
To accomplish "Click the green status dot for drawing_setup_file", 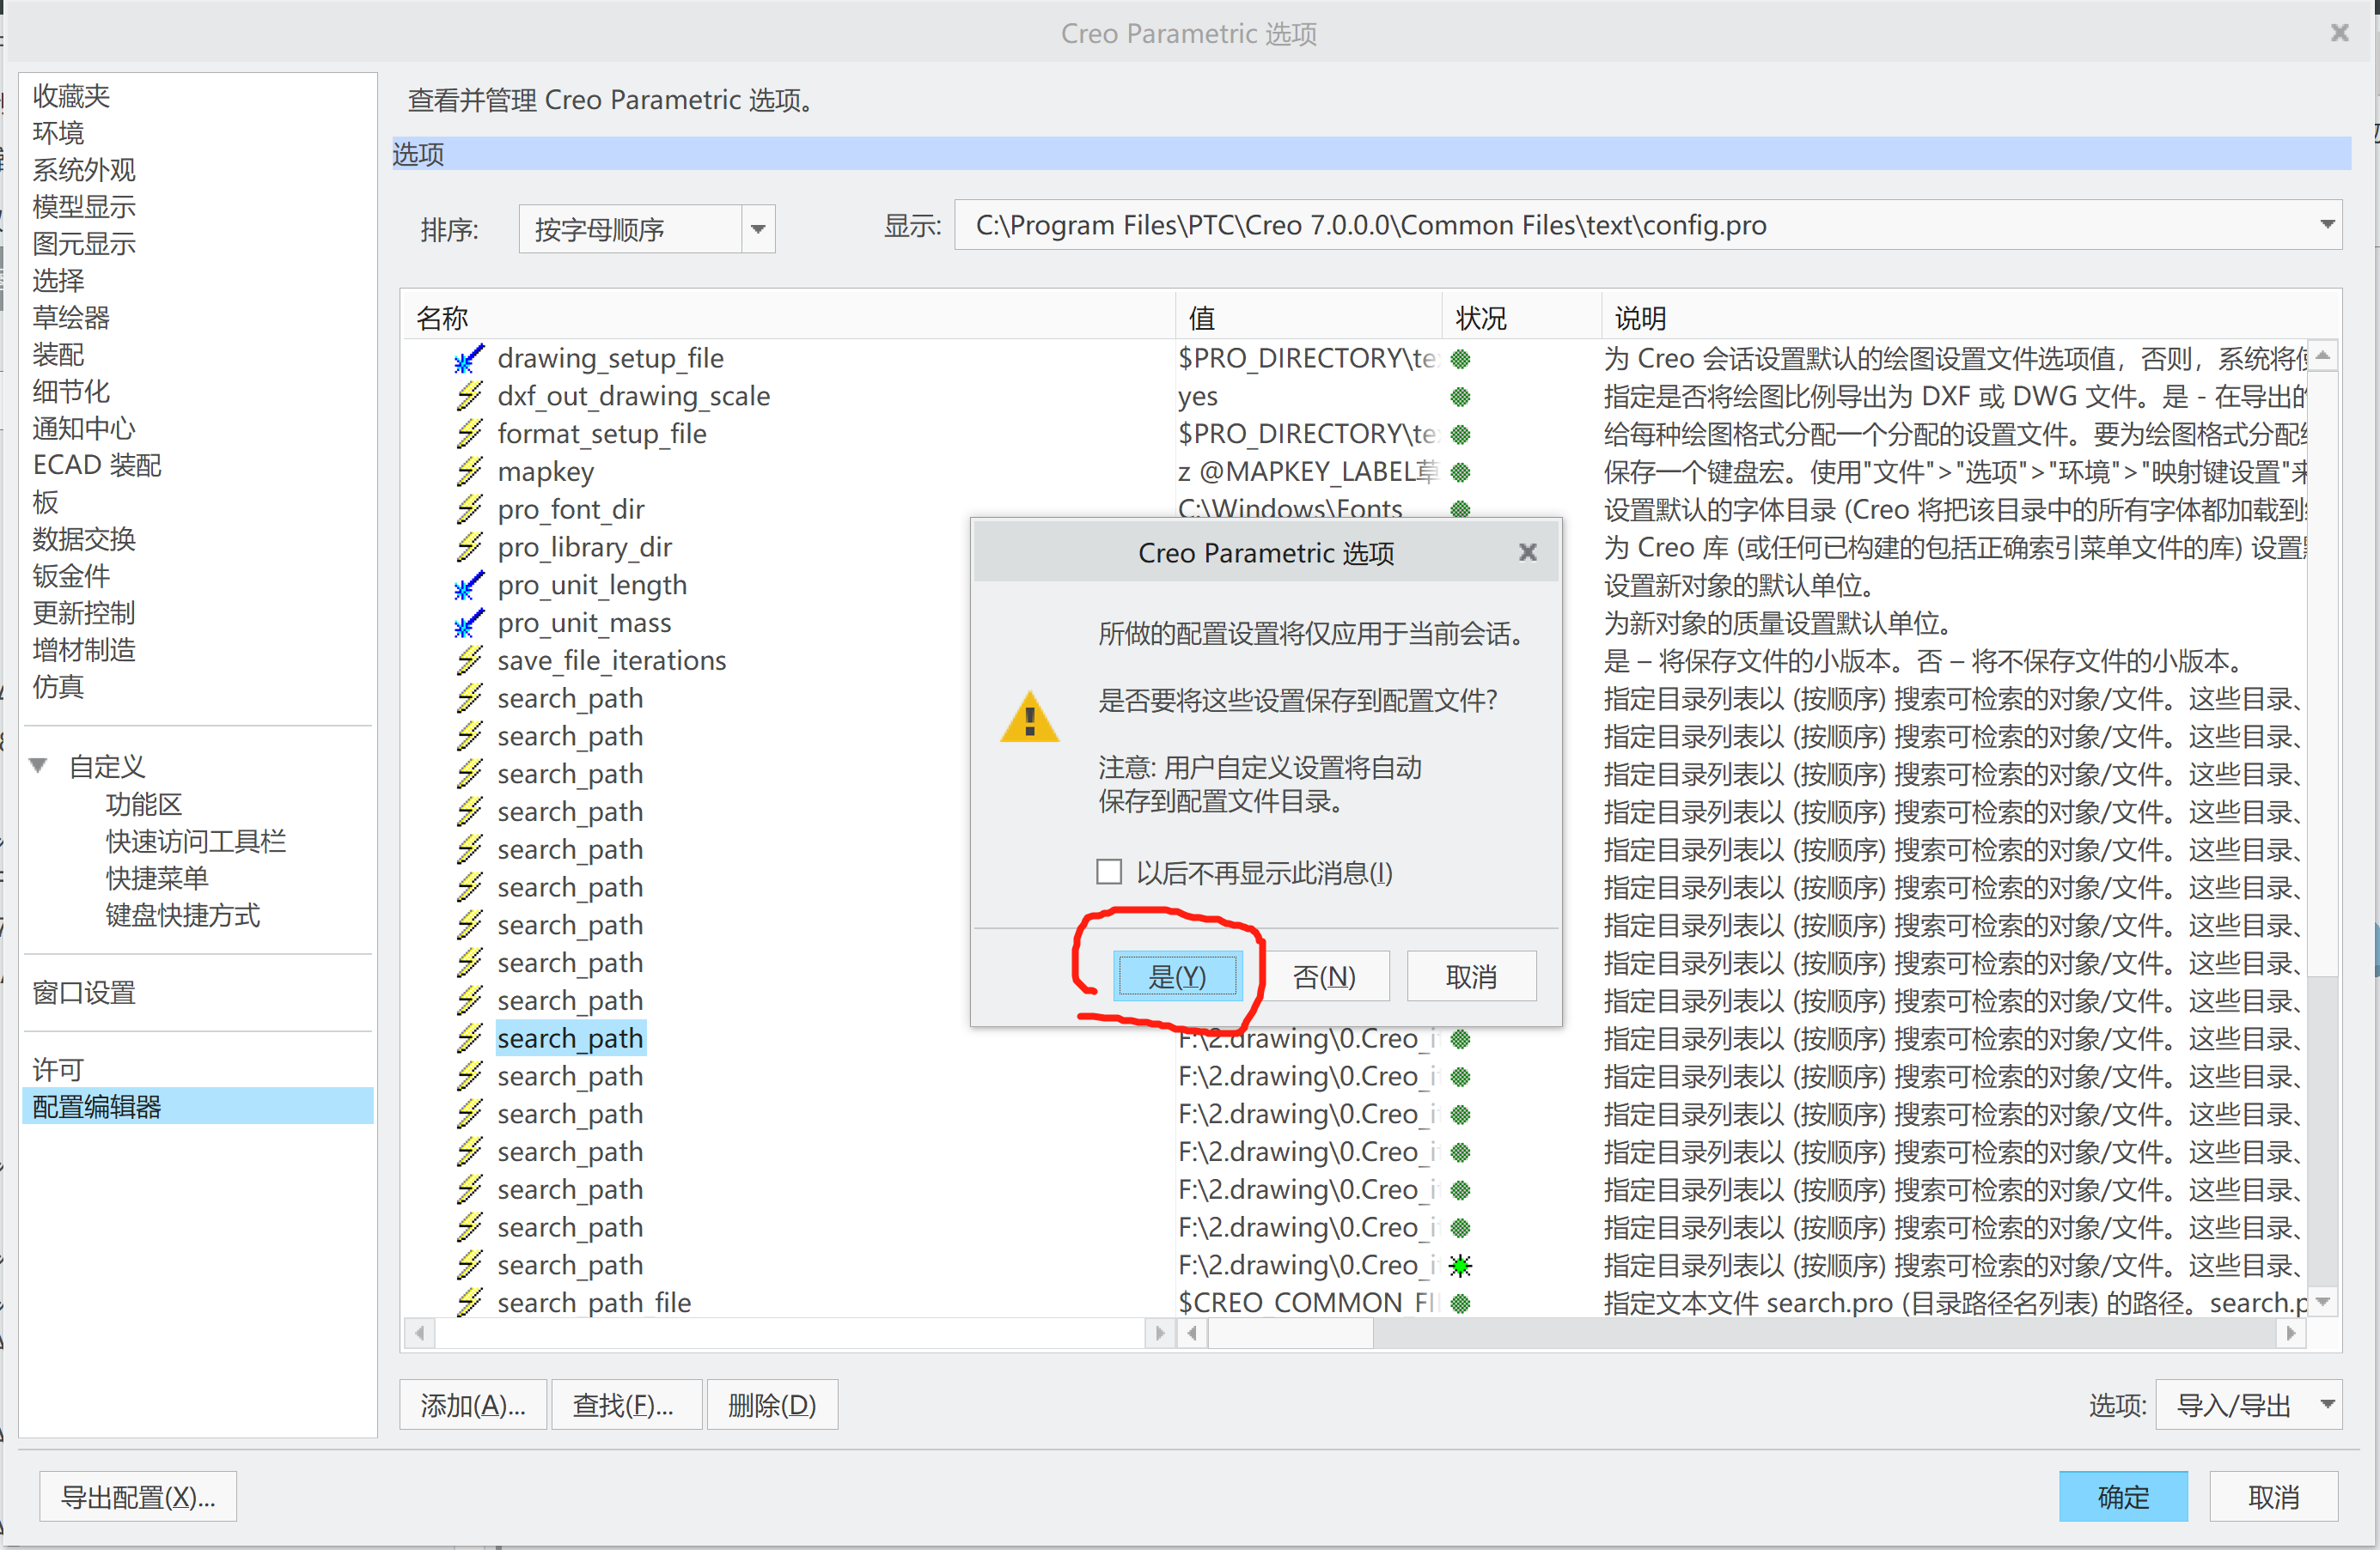I will coord(1460,359).
